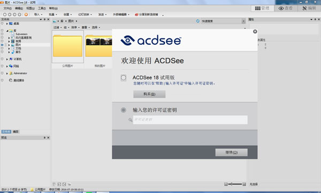Viewport: 321px width, 193px height.
Task: Switch to 查看 view mode with eye icon
Action: point(286,8)
